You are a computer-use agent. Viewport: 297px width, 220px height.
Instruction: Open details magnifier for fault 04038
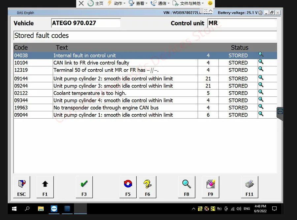(261, 55)
